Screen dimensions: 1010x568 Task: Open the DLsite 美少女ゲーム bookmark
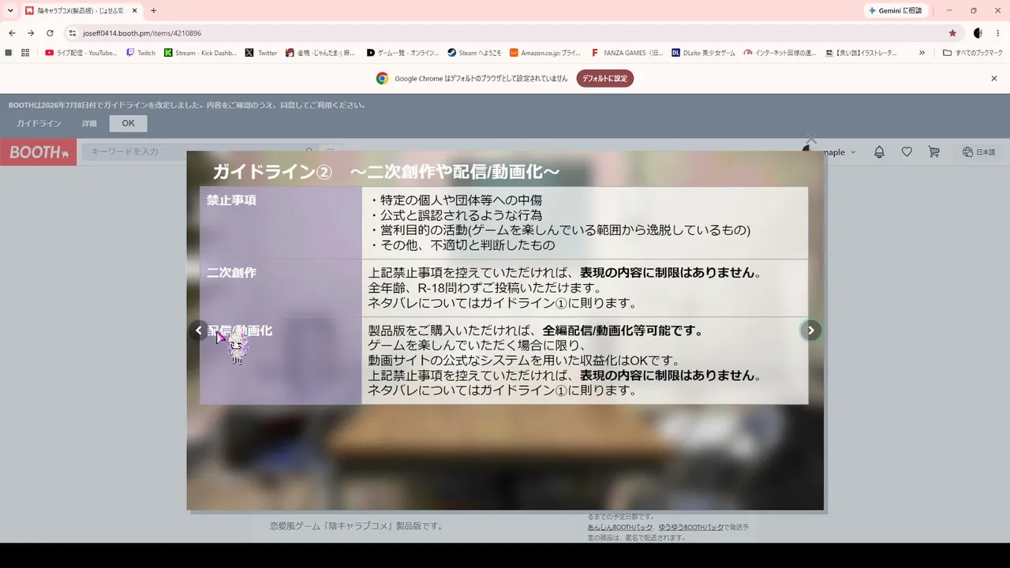(703, 53)
